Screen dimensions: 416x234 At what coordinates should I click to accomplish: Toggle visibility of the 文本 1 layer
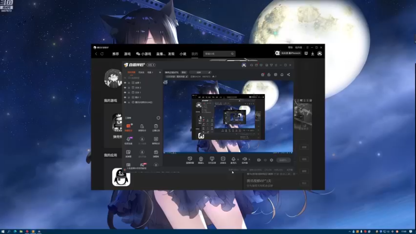coord(125,93)
